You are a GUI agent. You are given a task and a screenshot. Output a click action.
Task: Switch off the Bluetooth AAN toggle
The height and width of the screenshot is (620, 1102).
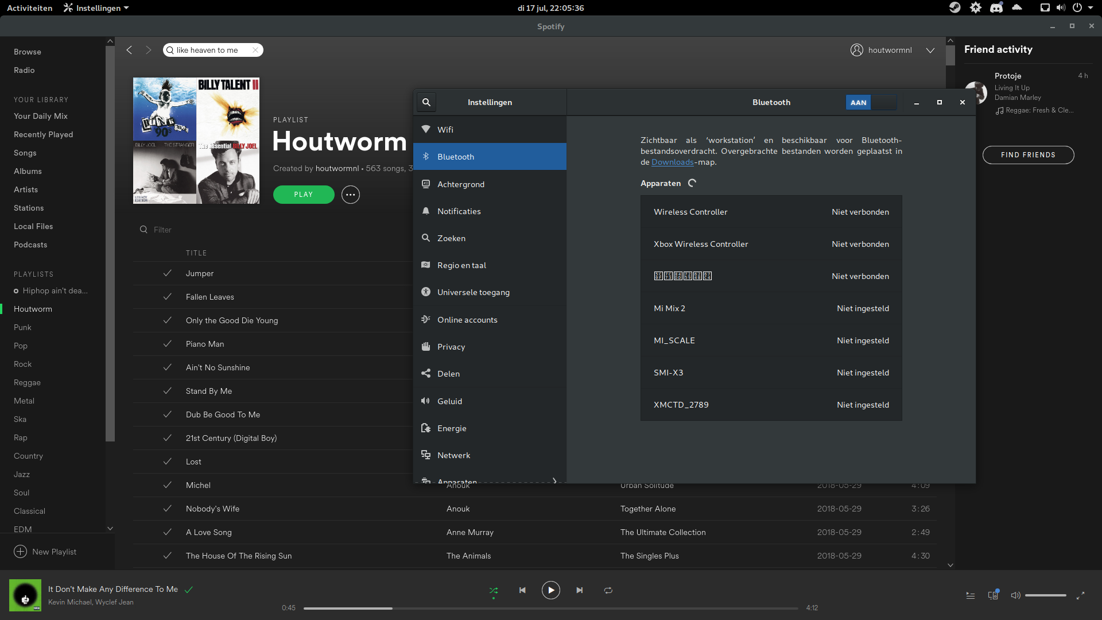point(871,102)
